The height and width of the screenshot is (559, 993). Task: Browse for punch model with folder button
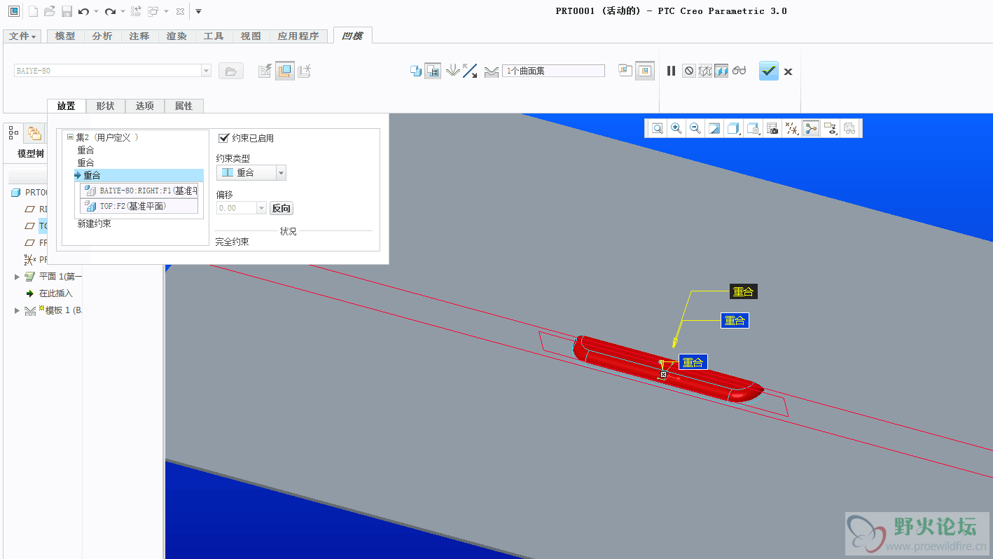point(230,71)
